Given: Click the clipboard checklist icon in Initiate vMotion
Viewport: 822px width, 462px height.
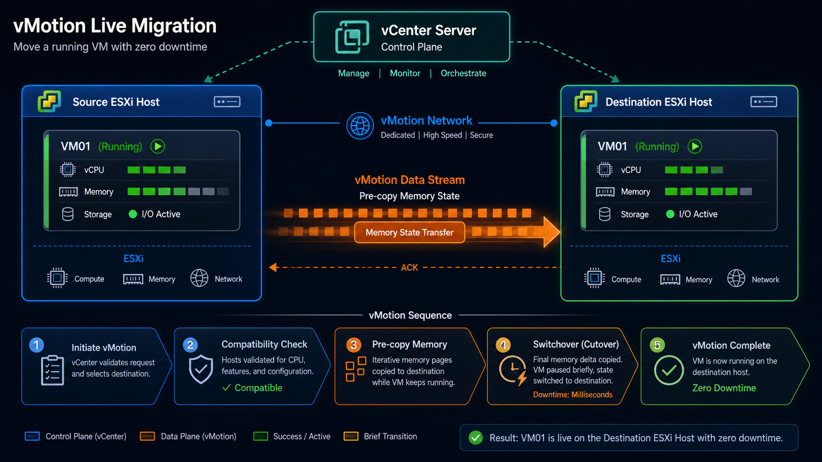Looking at the screenshot, I should 53,370.
